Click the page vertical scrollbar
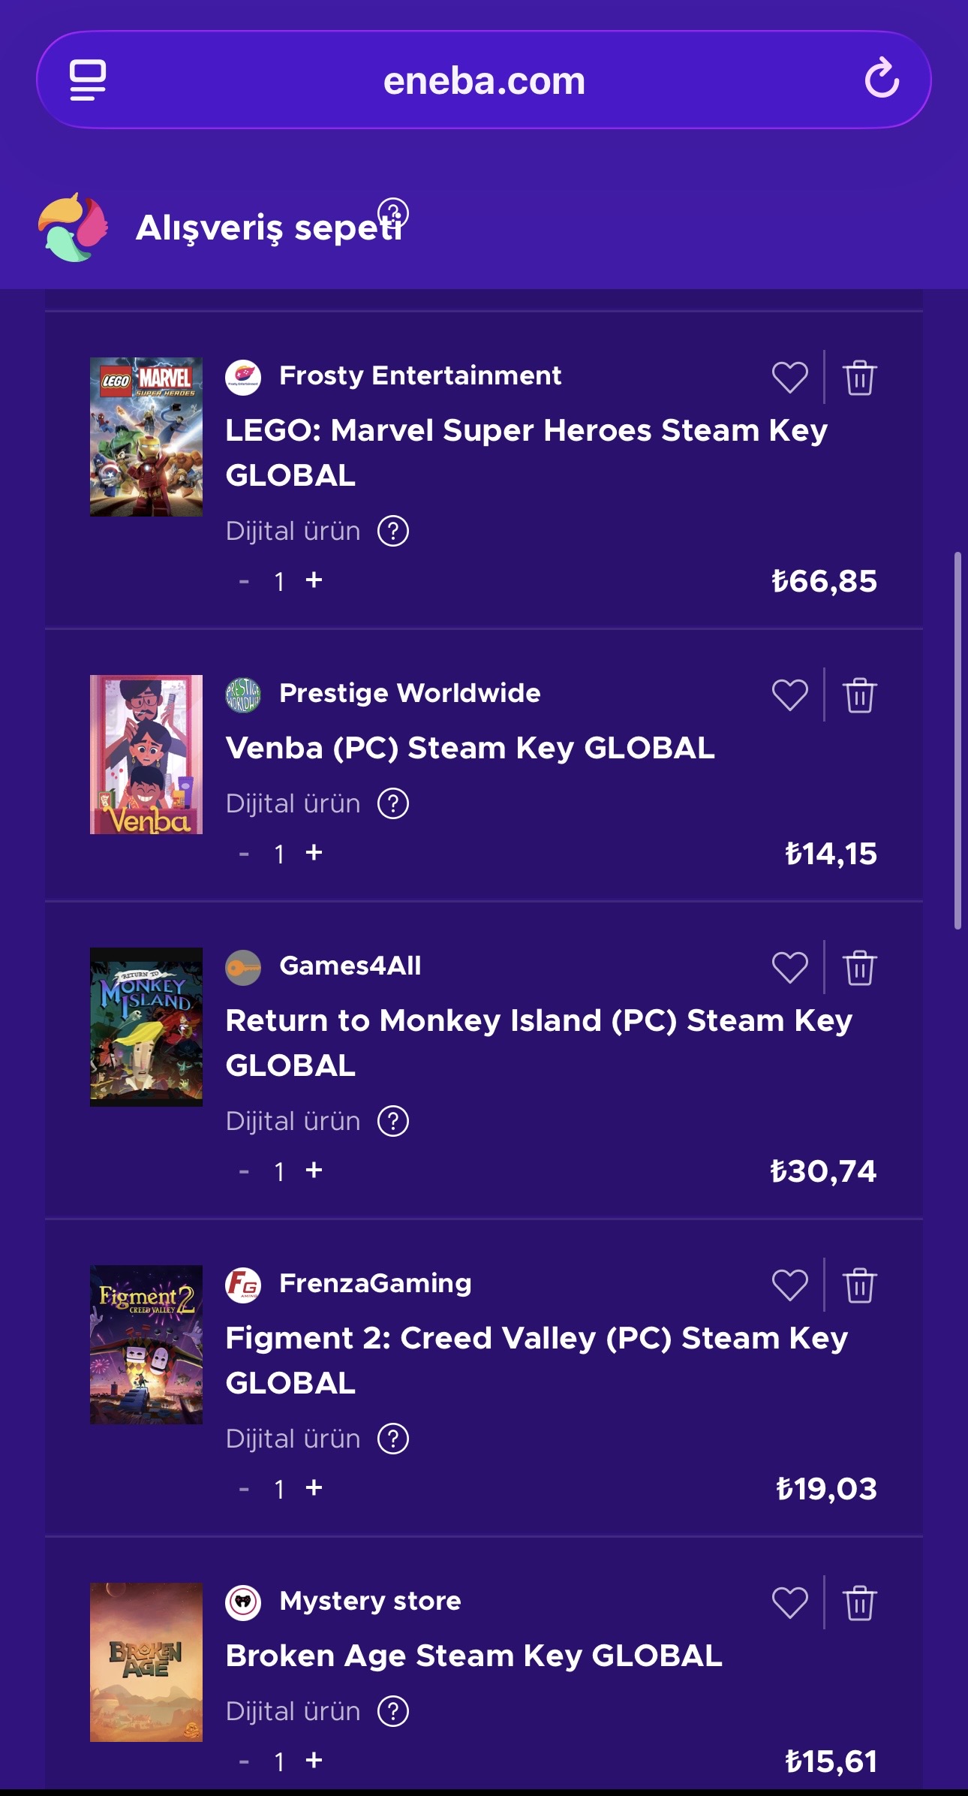 pos(957,740)
